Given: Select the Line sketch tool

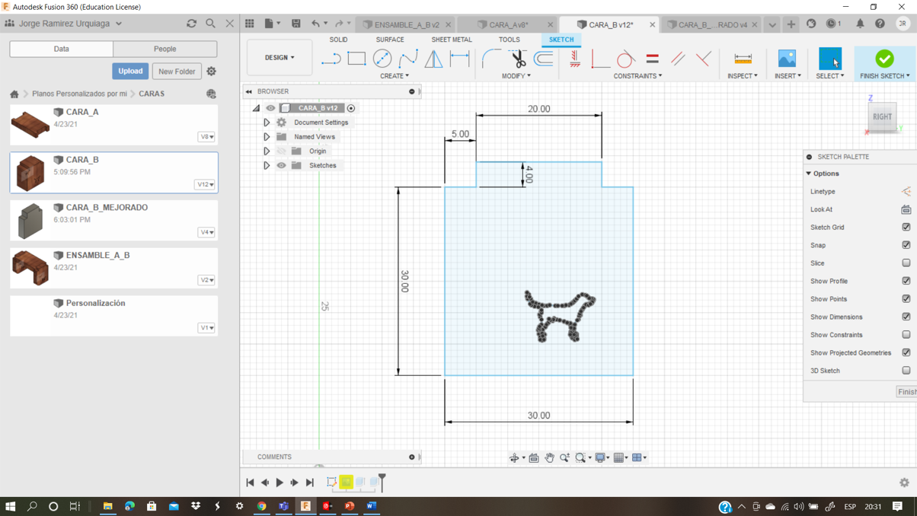Looking at the screenshot, I should (x=331, y=59).
